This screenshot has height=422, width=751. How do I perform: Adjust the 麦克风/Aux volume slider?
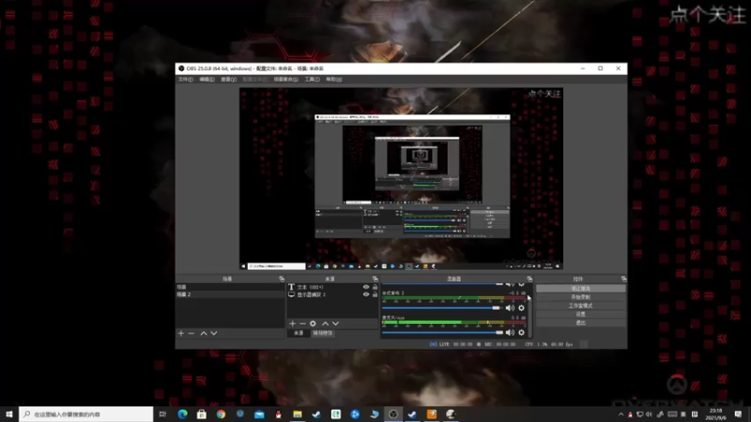442,333
